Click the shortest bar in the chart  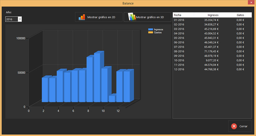(x=112, y=99)
